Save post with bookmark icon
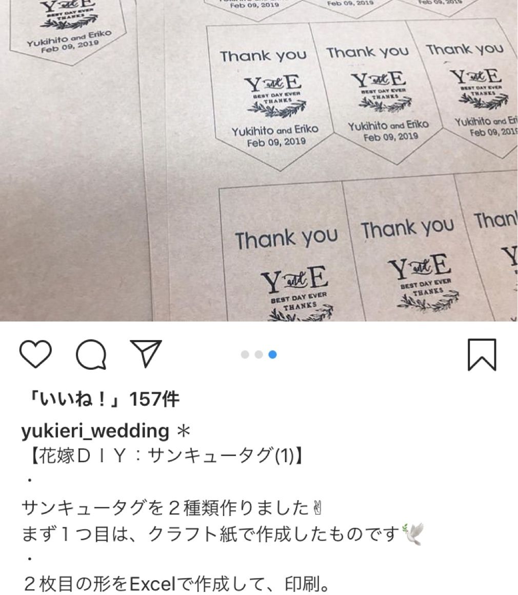The height and width of the screenshot is (595, 518). pyautogui.click(x=482, y=354)
